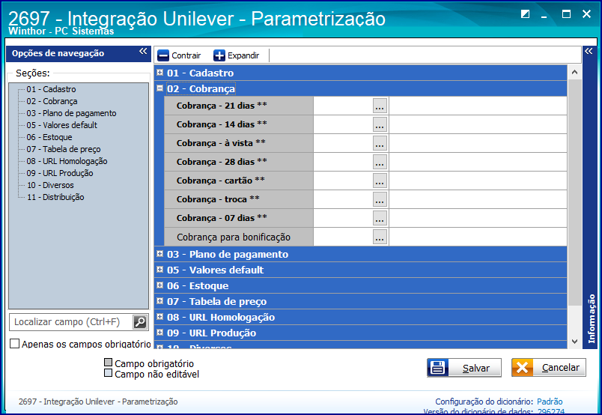Select 07 - Tabela de preço in tree
This screenshot has width=602, height=415.
[64, 149]
